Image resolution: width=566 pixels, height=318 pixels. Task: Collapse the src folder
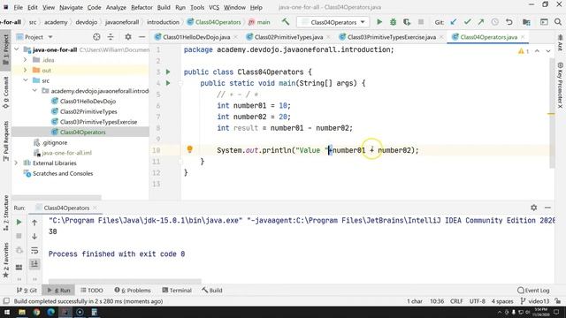[x=26, y=80]
